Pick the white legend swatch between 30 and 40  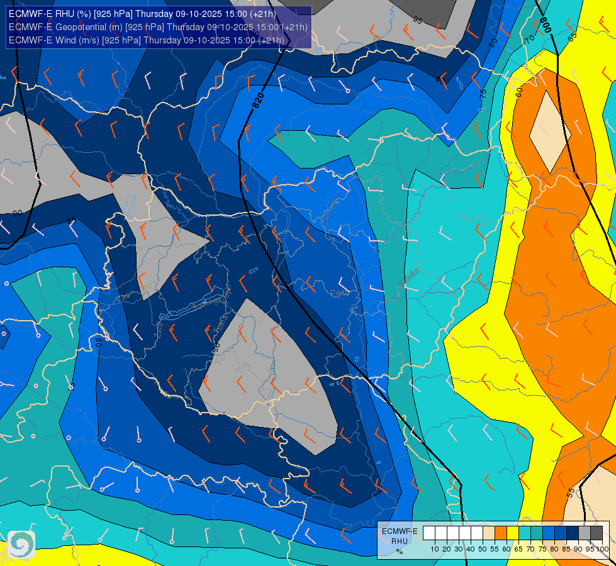tap(465, 533)
